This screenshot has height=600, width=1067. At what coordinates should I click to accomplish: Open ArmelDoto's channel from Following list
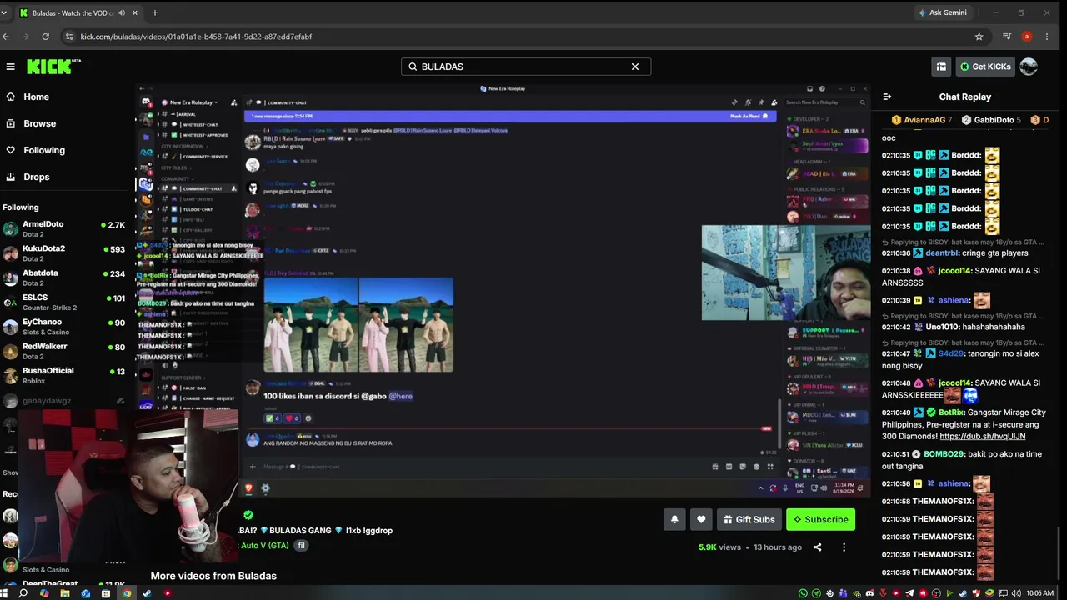point(65,228)
